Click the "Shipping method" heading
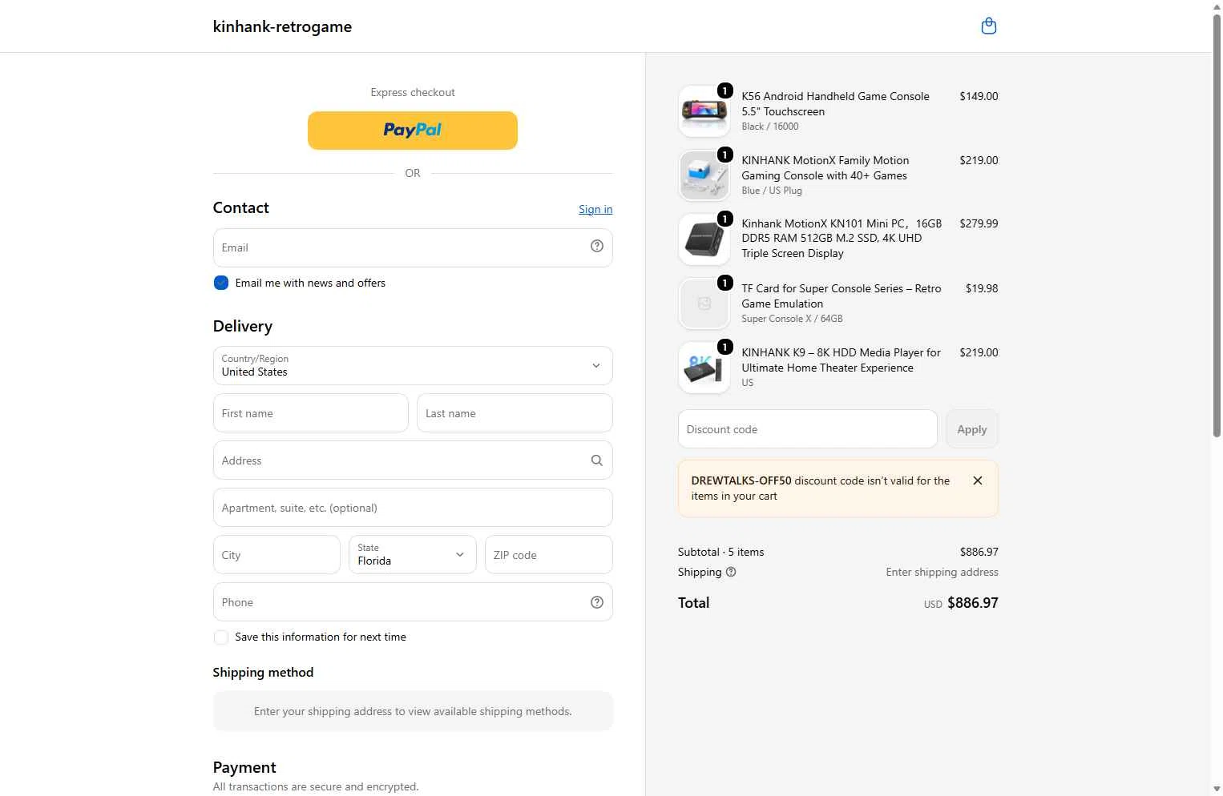This screenshot has height=796, width=1223. [x=263, y=673]
